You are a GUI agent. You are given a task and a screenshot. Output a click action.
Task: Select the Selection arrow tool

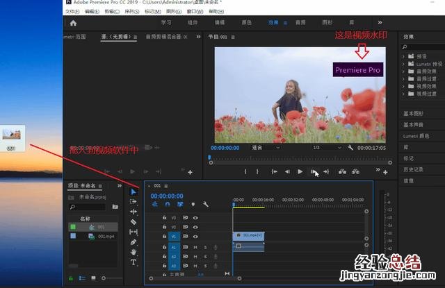coord(133,192)
